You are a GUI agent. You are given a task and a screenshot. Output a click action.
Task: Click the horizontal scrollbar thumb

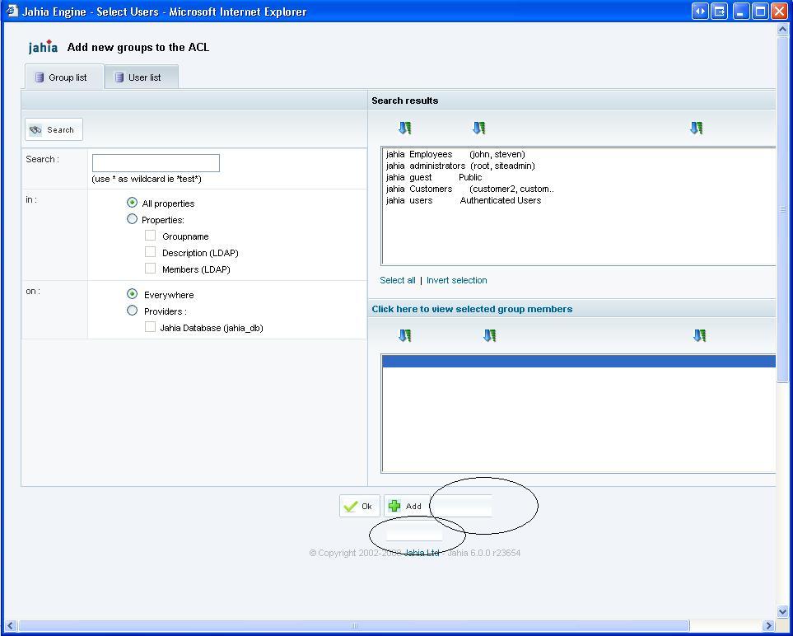tap(354, 626)
